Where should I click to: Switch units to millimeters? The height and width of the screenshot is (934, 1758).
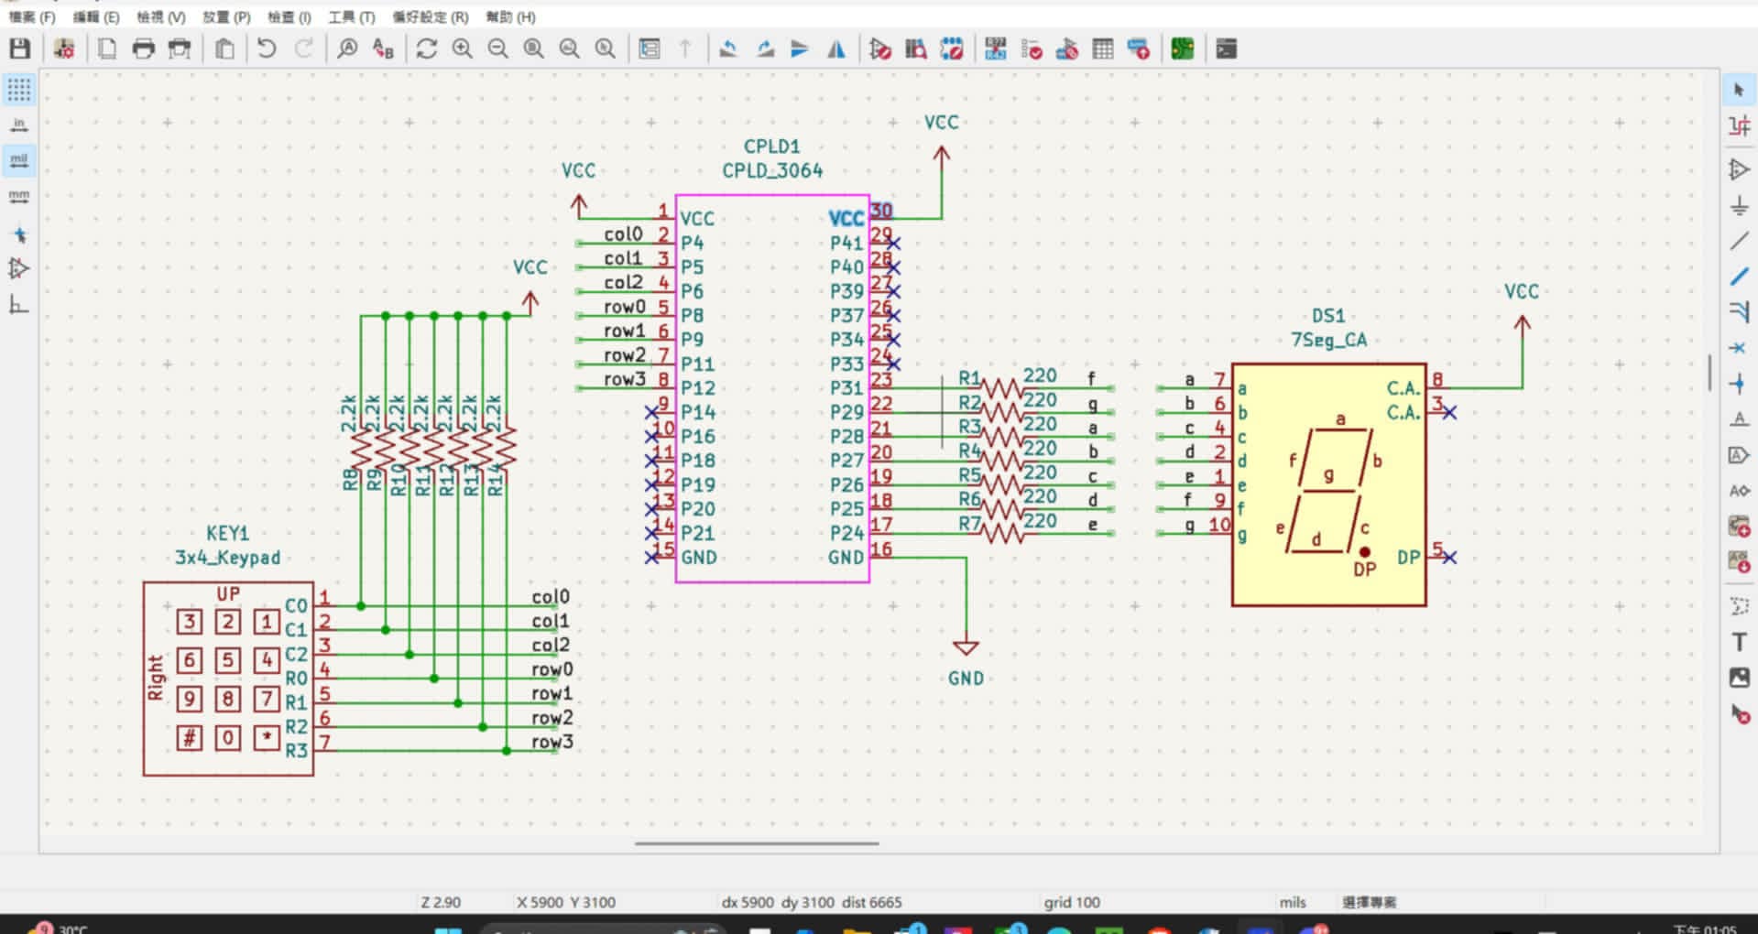pos(18,196)
